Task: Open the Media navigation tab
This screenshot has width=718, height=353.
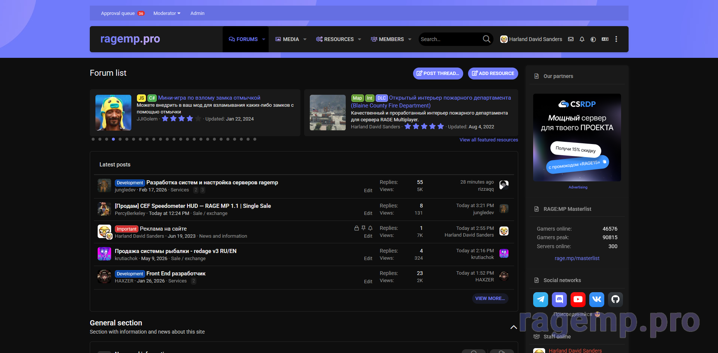Action: [287, 39]
